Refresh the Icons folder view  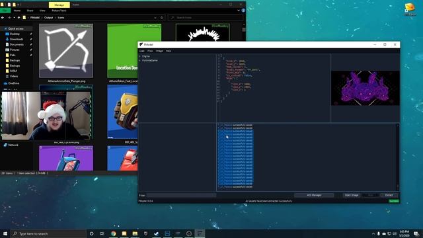click(162, 18)
